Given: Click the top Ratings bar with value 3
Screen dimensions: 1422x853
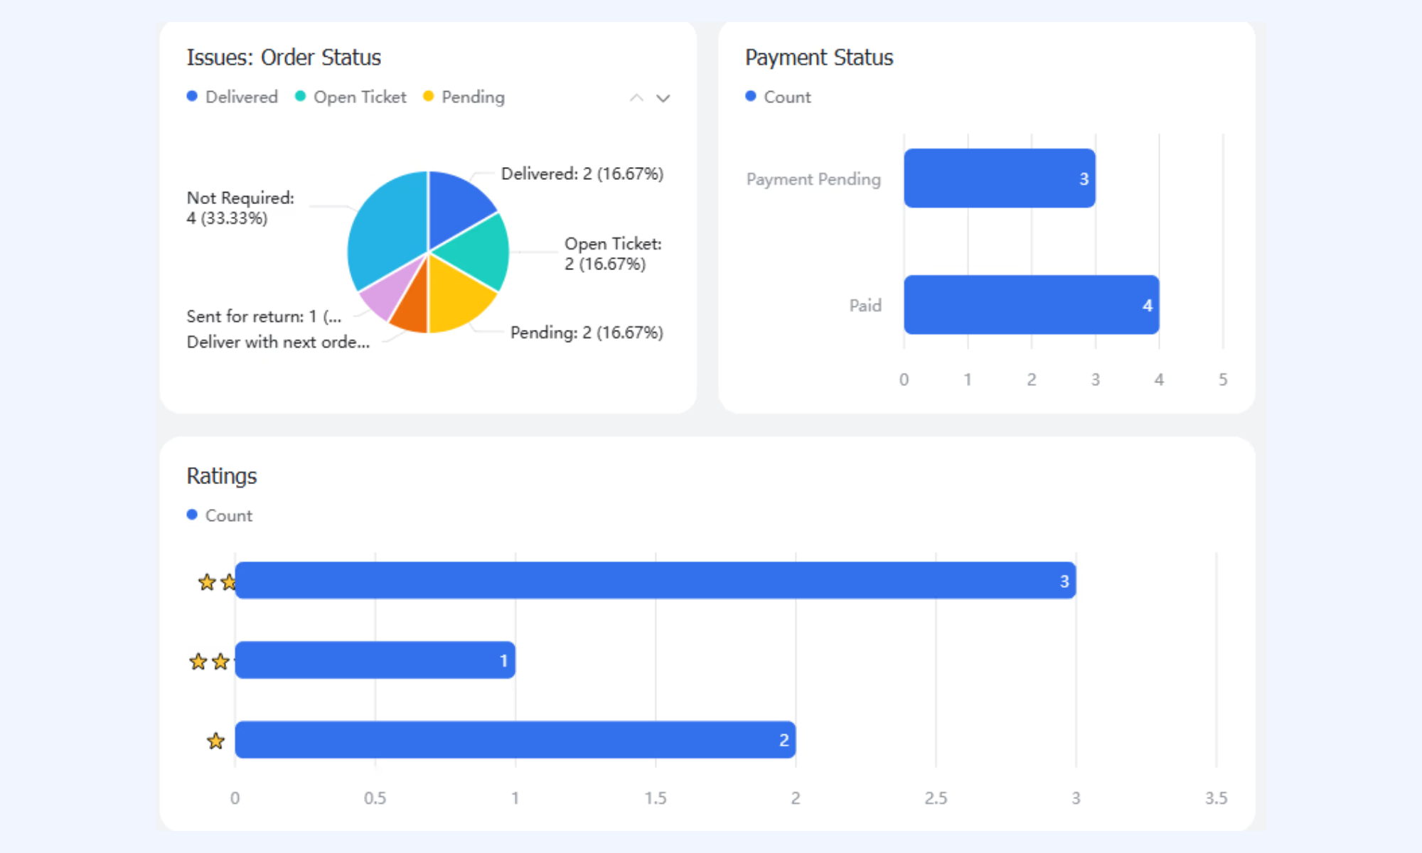Looking at the screenshot, I should coord(656,581).
